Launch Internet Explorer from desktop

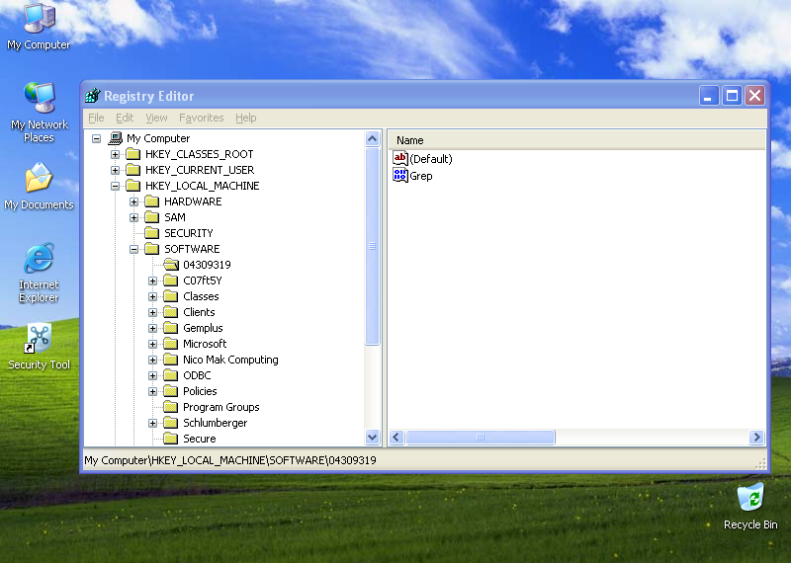point(39,274)
